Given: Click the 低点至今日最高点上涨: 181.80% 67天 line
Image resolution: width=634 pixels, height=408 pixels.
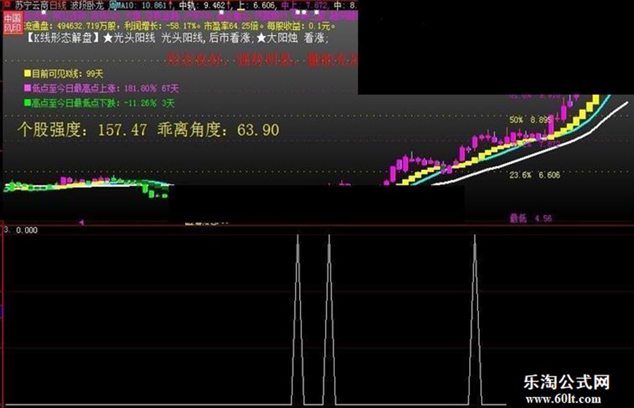Looking at the screenshot, I should tap(105, 88).
